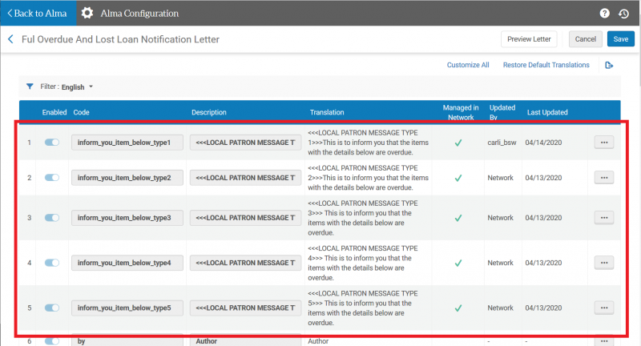
Task: Toggle Enabled switch for inform_you_item_below_type4
Action: tap(52, 262)
